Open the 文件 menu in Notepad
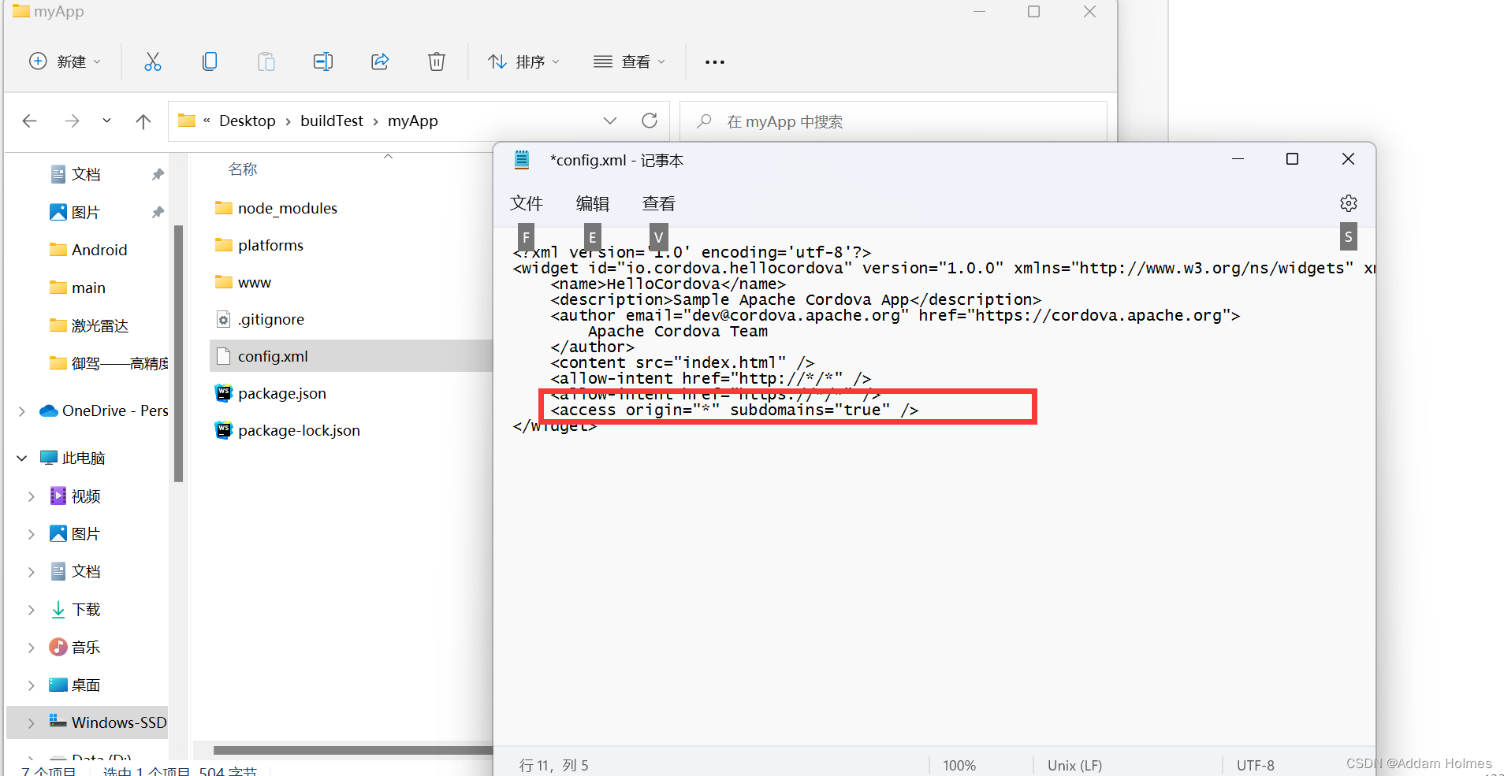1504x776 pixels. click(526, 202)
